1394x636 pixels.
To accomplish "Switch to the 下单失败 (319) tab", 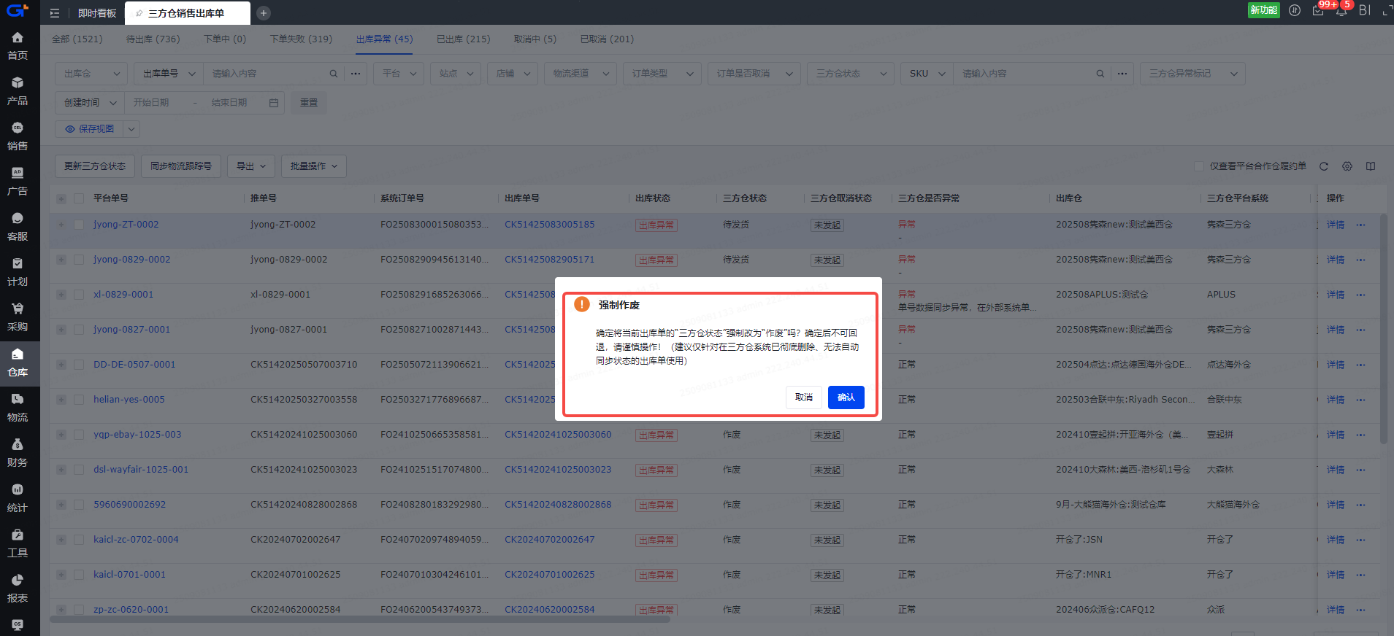I will point(301,39).
